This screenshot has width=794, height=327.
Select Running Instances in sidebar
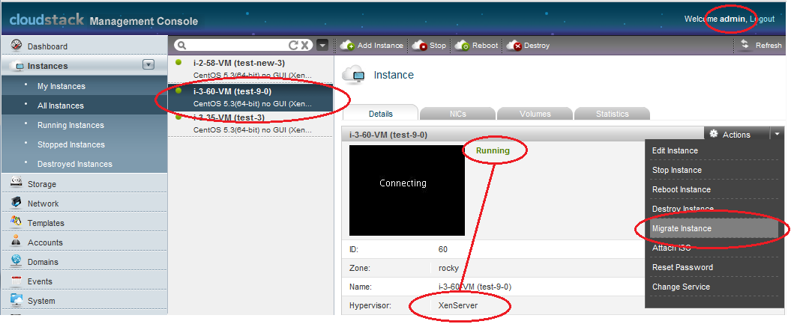(70, 125)
